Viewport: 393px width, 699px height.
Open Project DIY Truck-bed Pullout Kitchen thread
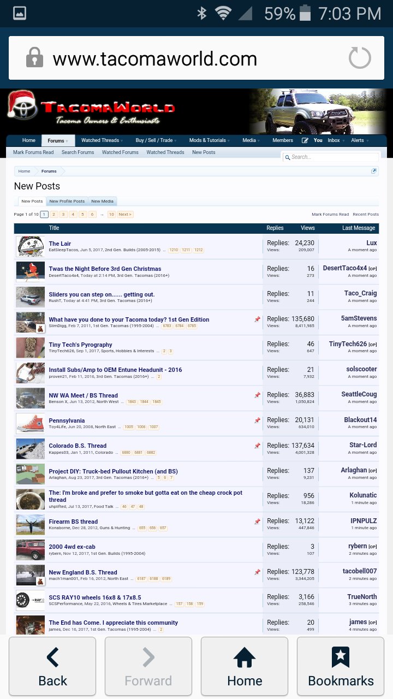pyautogui.click(x=113, y=471)
